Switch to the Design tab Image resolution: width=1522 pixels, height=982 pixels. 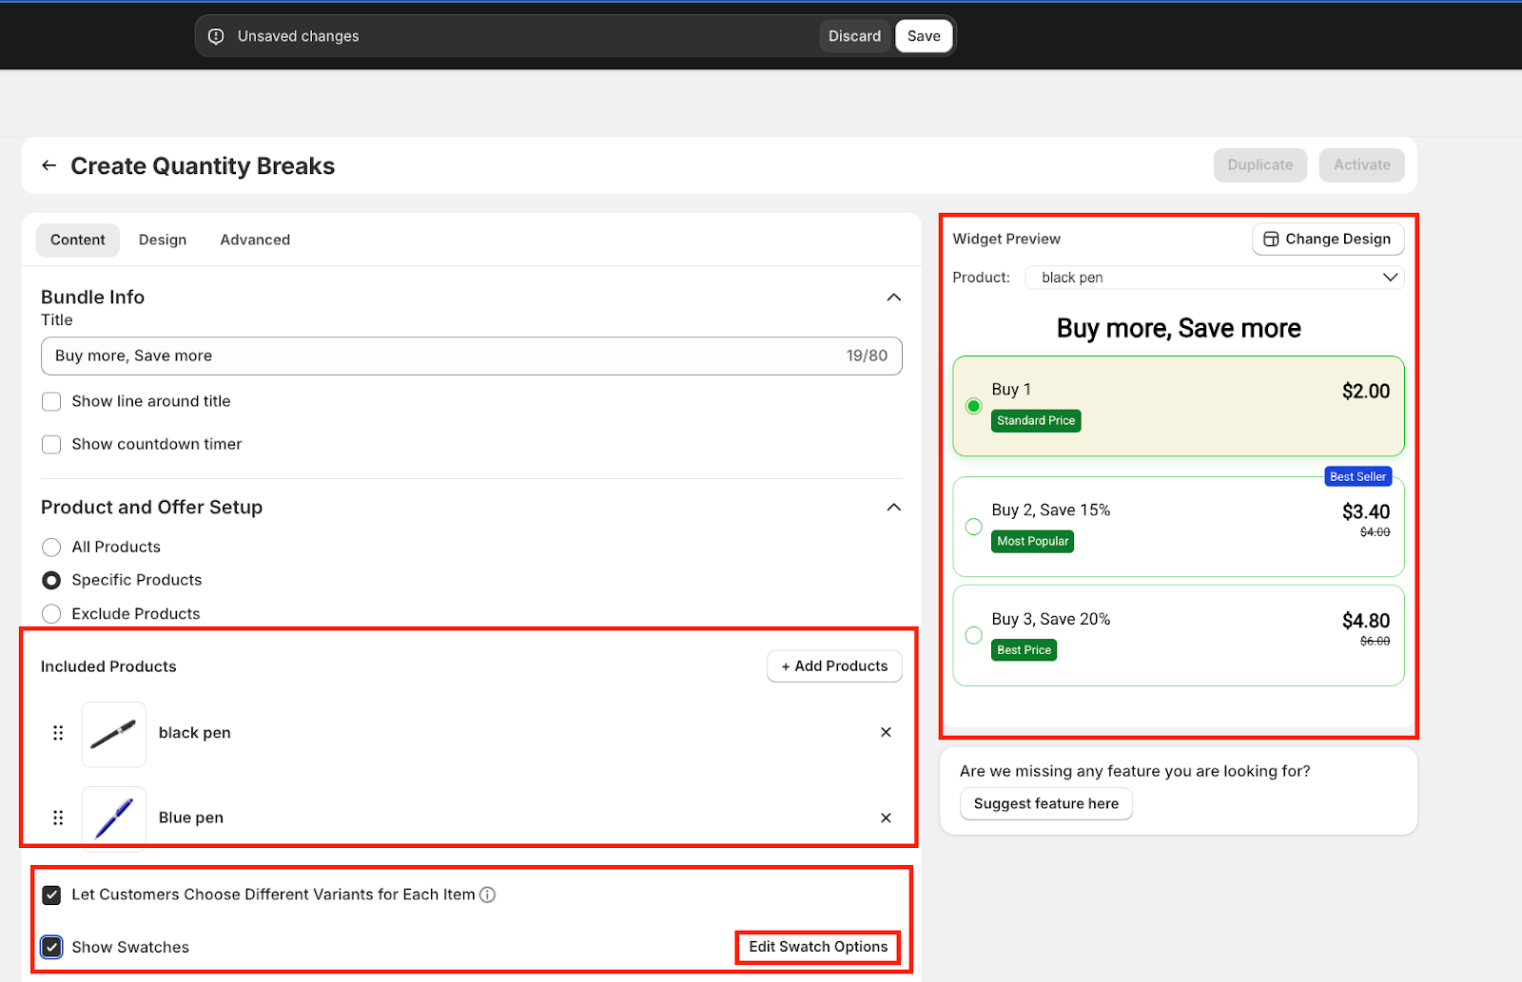click(163, 241)
